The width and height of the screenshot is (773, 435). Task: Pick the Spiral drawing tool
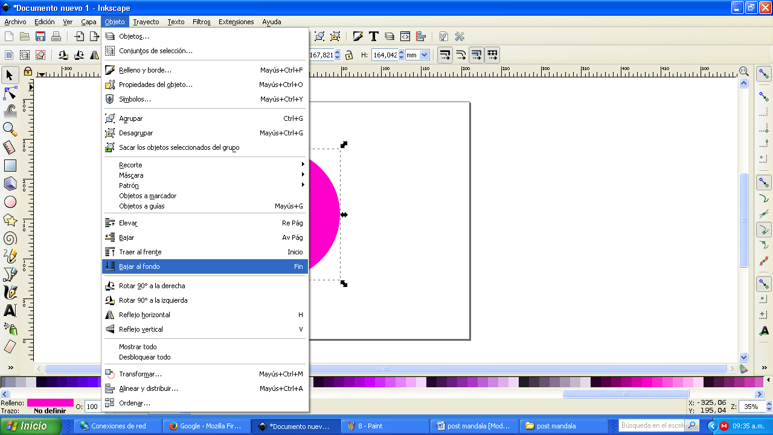[10, 238]
